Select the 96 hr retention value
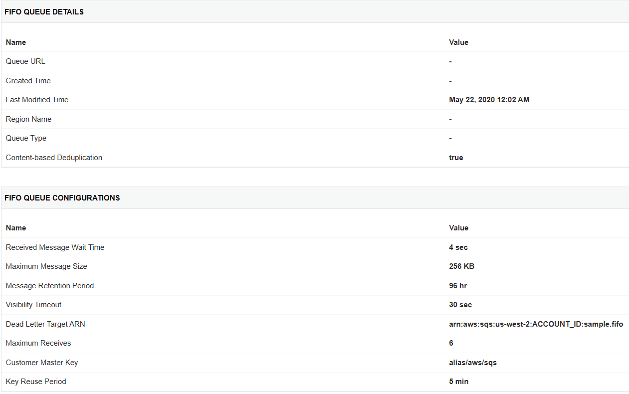629x394 pixels. coord(458,286)
